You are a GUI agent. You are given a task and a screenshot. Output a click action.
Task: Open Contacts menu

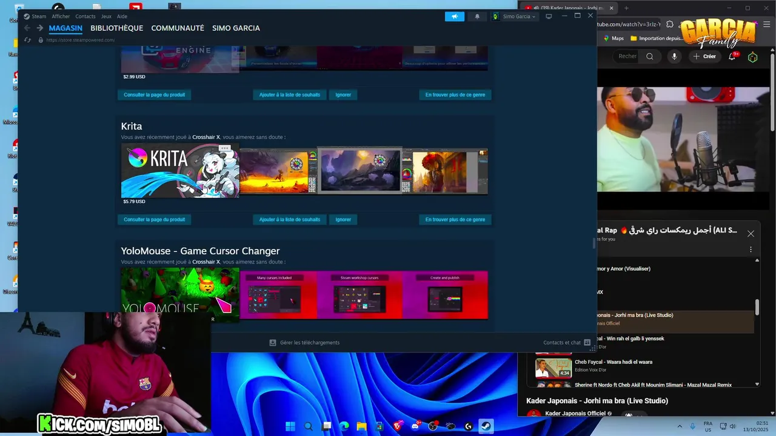point(85,16)
